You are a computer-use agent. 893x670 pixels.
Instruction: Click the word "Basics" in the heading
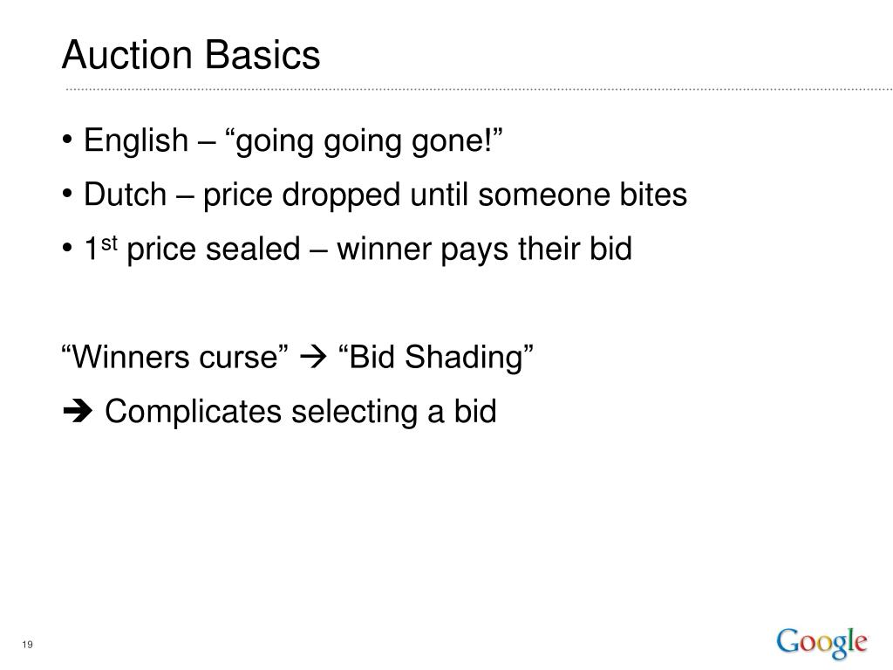262,55
